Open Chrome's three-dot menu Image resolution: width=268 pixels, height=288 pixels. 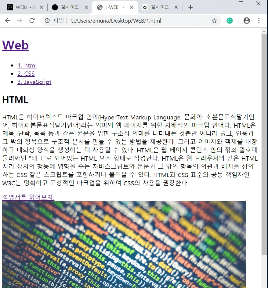pyautogui.click(x=259, y=20)
